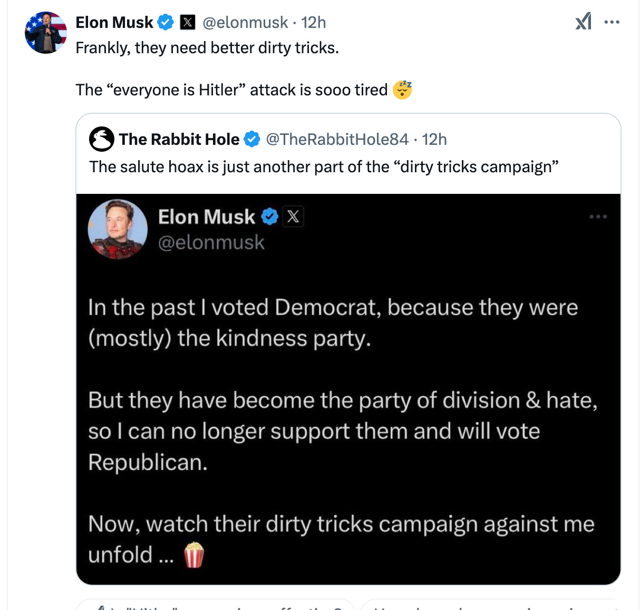Viewport: 640px width, 610px height.
Task: Click the blue verified badge in post header
Action: 166,23
